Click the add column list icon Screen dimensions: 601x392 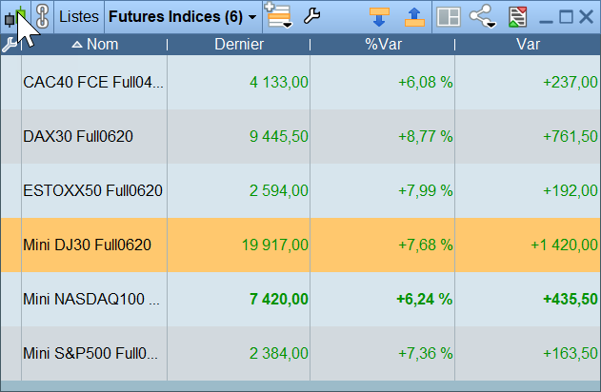pyautogui.click(x=279, y=15)
